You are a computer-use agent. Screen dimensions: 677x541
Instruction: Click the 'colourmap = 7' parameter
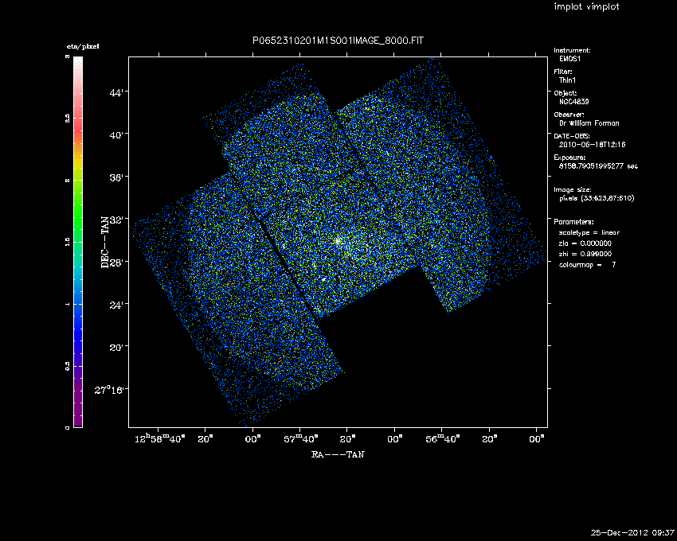[588, 264]
